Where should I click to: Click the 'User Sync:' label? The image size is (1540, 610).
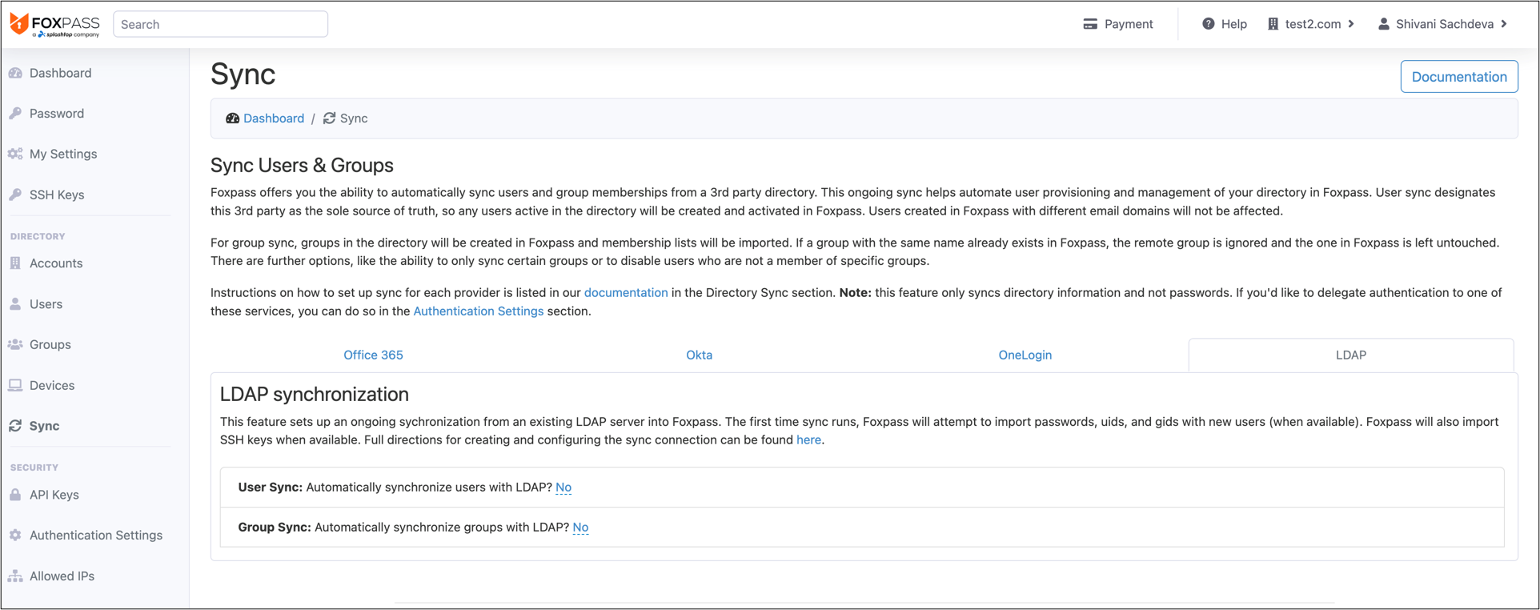(x=271, y=487)
